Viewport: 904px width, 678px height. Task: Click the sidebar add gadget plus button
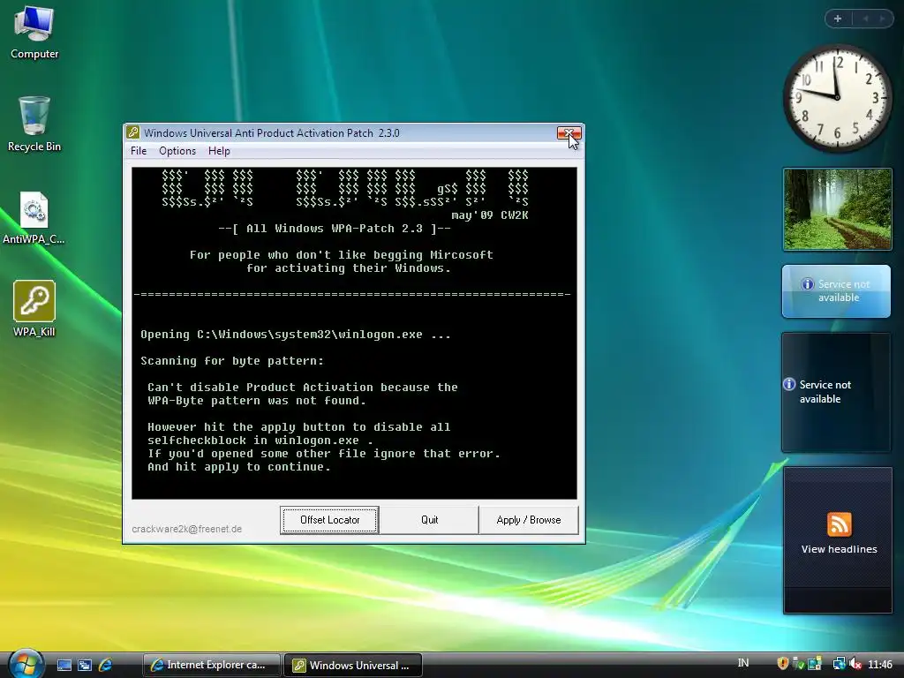(x=838, y=19)
